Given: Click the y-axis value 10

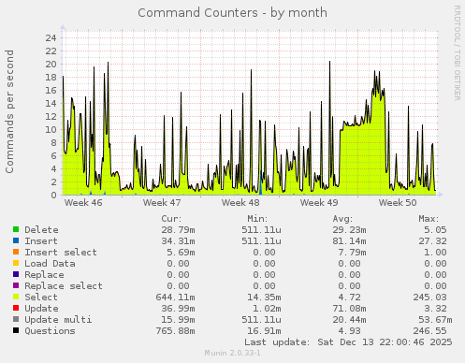Looking at the screenshot, I should tap(51, 130).
